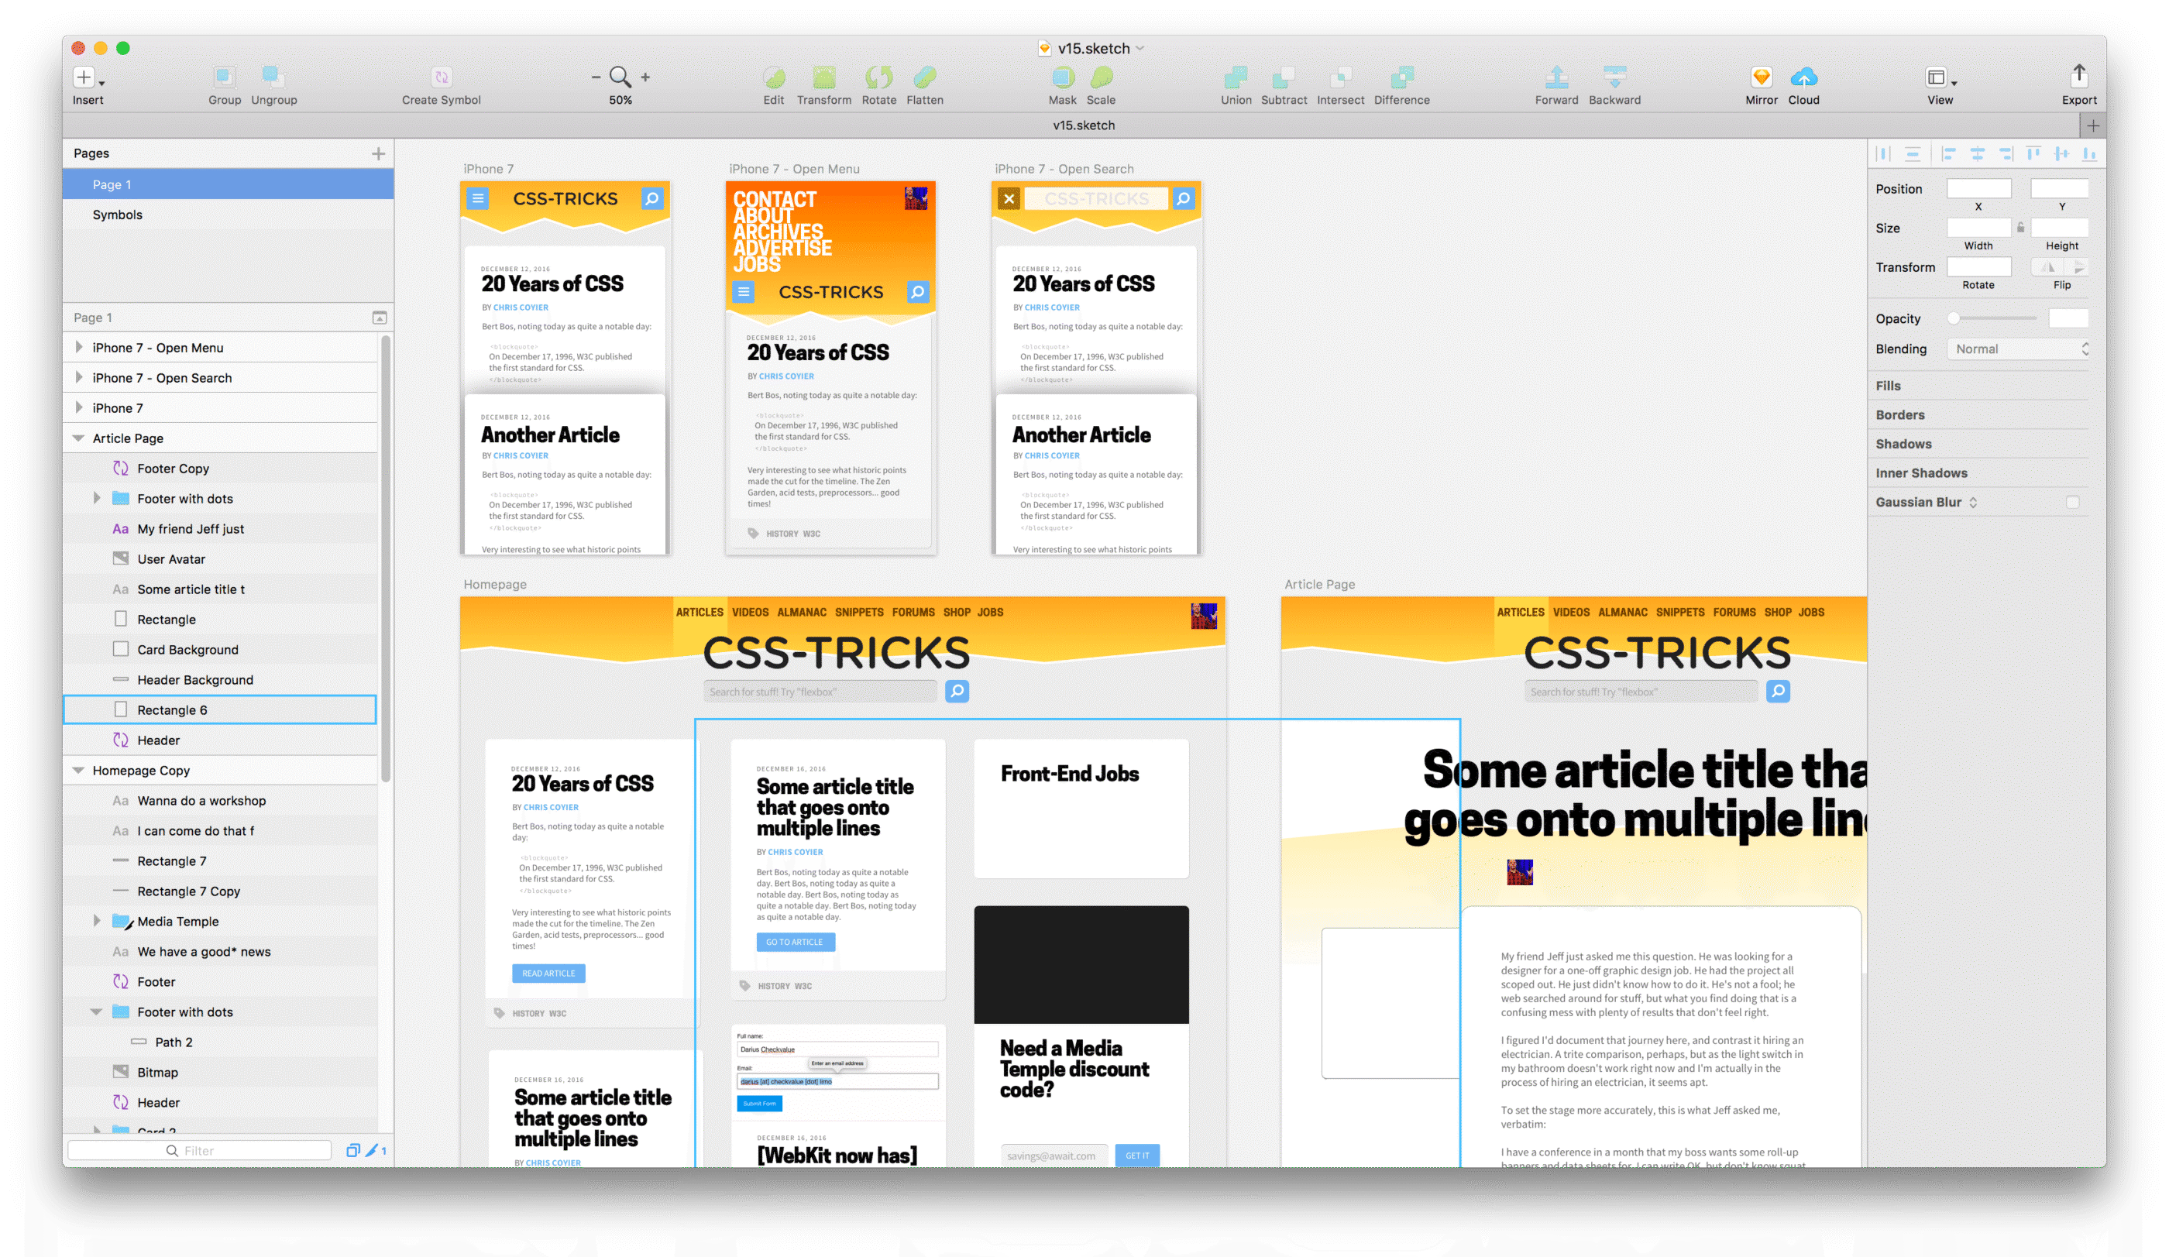
Task: Select the Card Background layer
Action: pyautogui.click(x=220, y=650)
